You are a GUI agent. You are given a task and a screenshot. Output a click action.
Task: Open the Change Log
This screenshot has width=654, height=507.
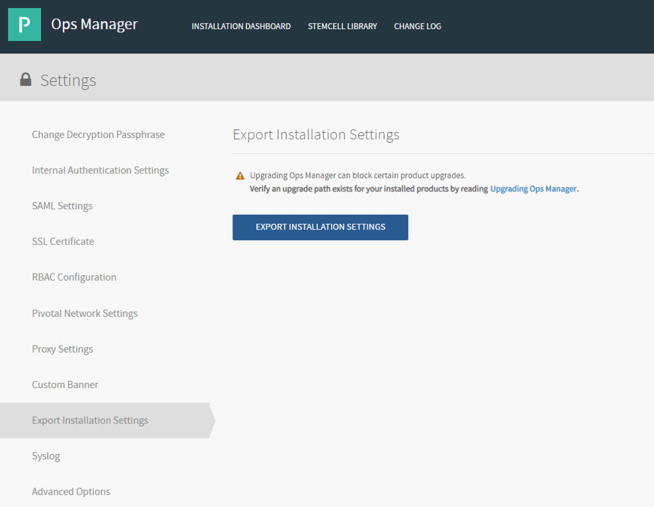pyautogui.click(x=418, y=26)
